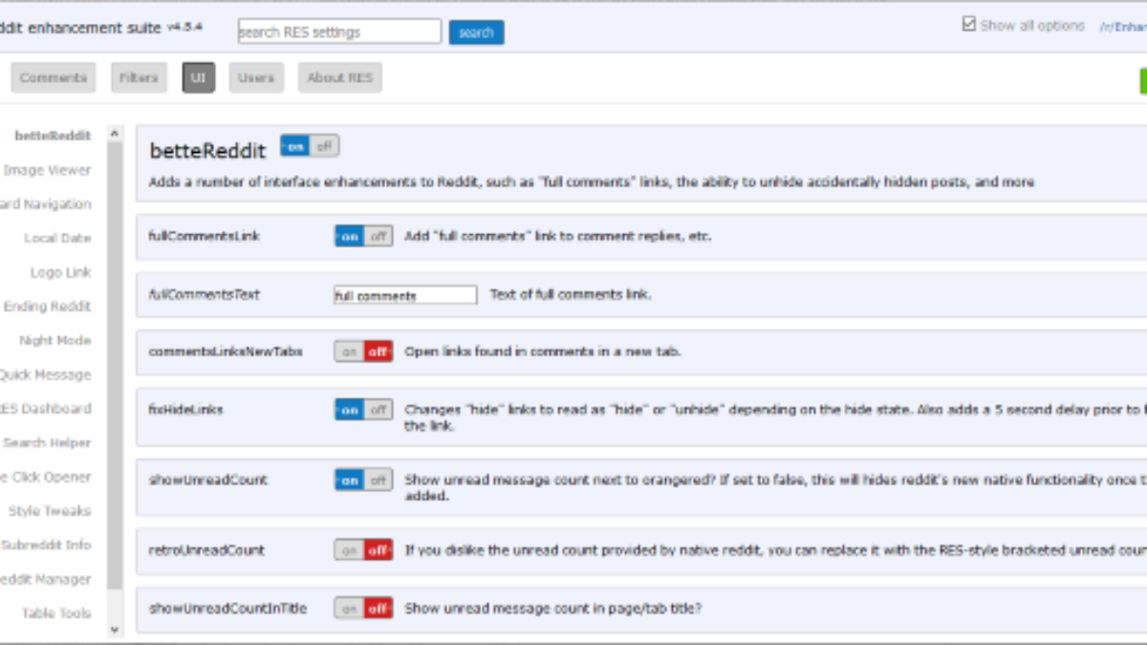1147x645 pixels.
Task: Click the blue search button
Action: tap(476, 32)
